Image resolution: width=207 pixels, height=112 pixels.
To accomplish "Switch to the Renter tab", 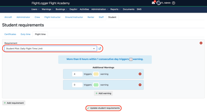I will (x=91, y=17).
